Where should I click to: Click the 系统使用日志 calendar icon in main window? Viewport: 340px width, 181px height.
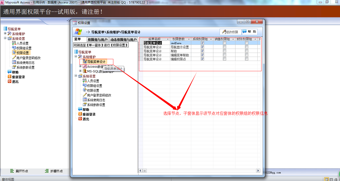14,62
